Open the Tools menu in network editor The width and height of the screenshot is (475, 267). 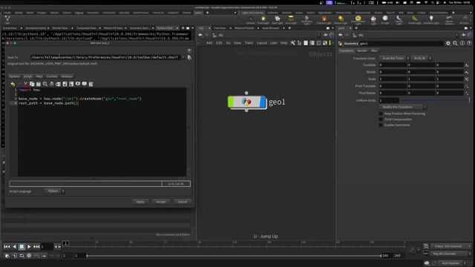click(249, 43)
